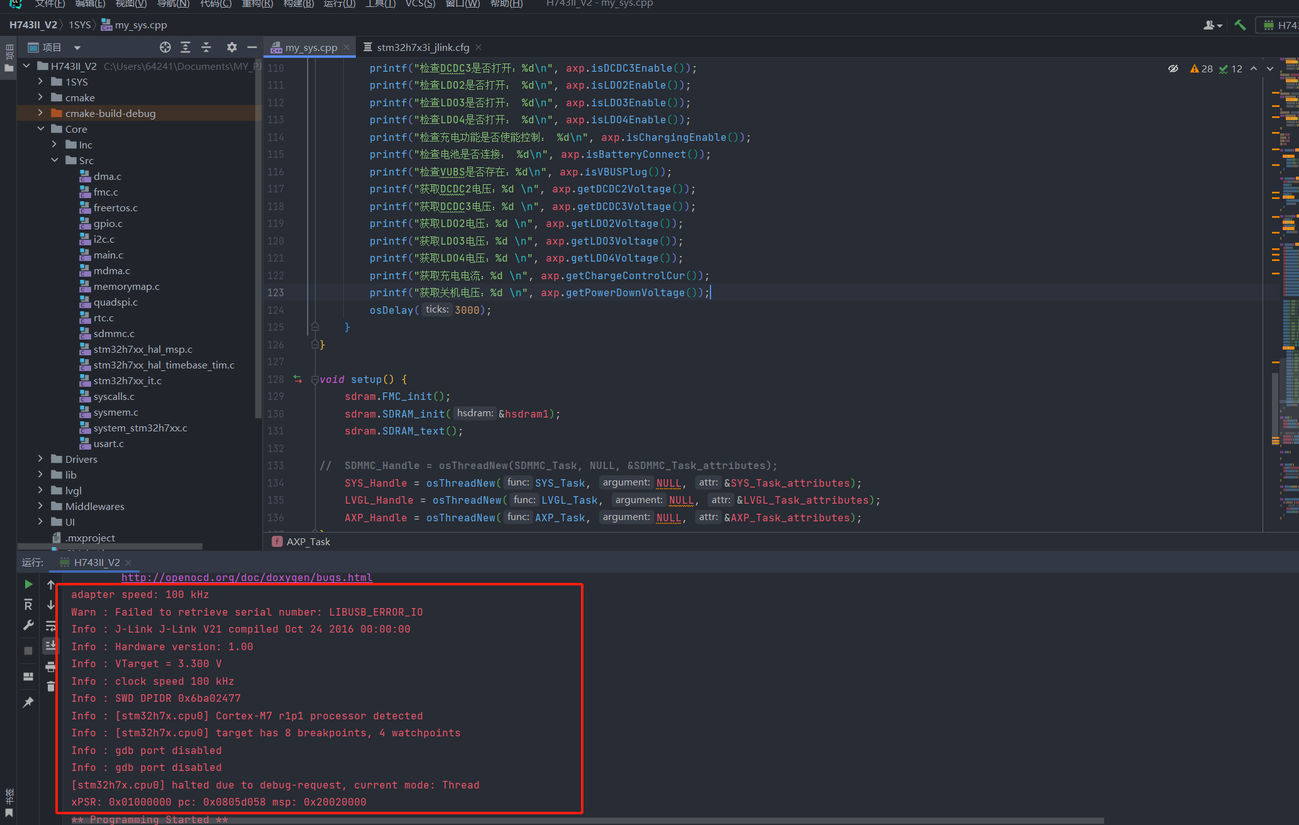Expand the Drivers folder
1299x825 pixels.
[41, 459]
